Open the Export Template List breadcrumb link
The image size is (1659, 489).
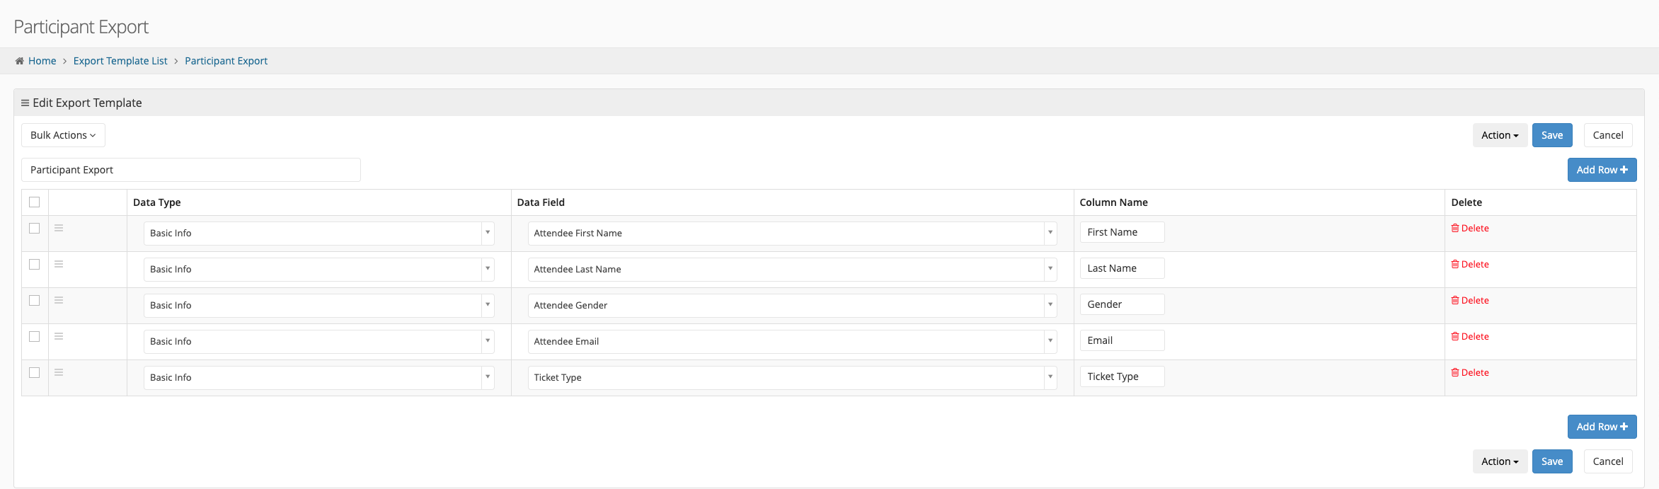(120, 61)
